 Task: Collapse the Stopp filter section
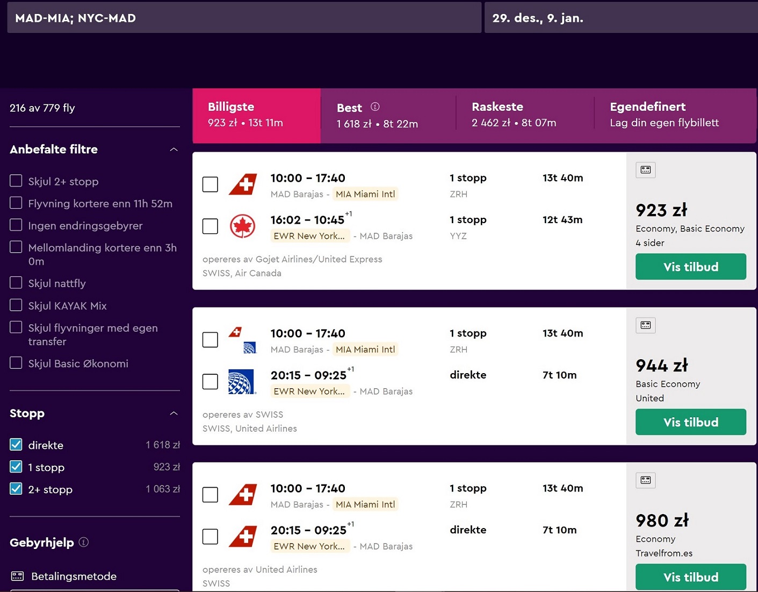[174, 413]
